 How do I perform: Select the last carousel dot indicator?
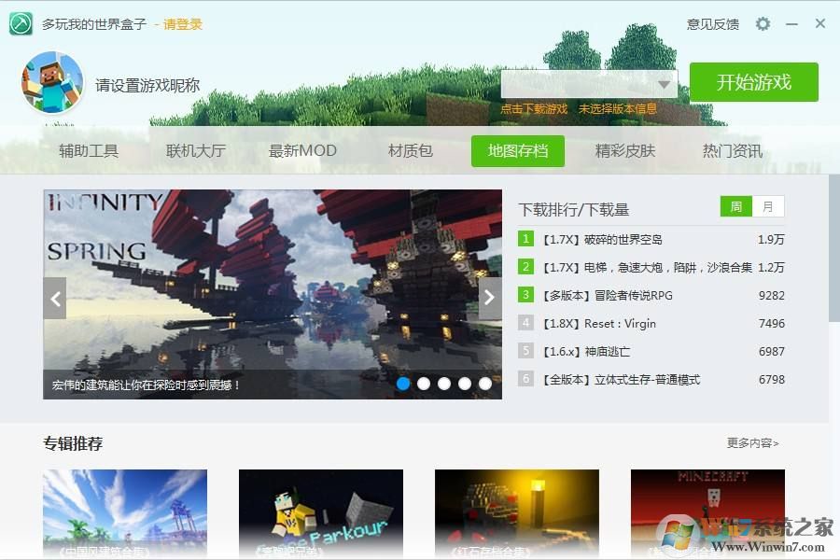[485, 383]
